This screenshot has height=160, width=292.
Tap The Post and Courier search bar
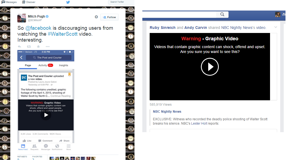point(49,58)
